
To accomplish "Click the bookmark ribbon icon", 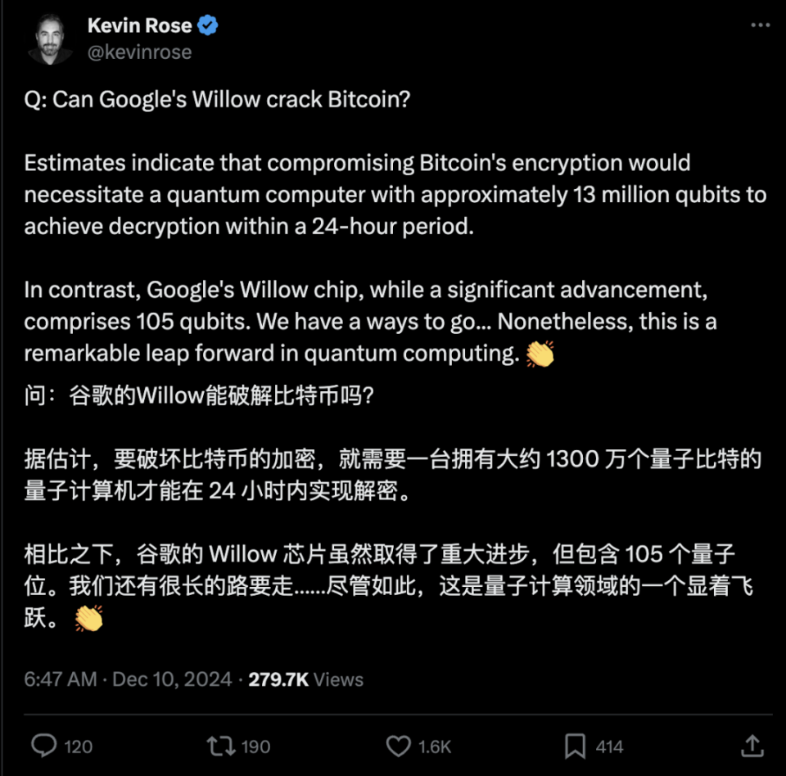I will pyautogui.click(x=575, y=747).
